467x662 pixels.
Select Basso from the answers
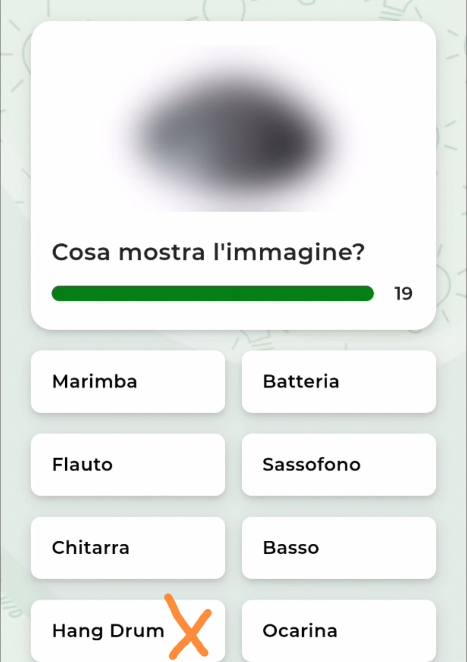tap(339, 548)
